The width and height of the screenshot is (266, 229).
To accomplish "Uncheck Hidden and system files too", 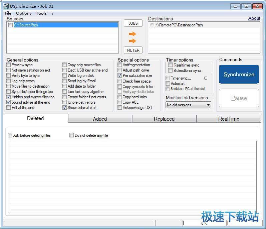I will [9, 97].
